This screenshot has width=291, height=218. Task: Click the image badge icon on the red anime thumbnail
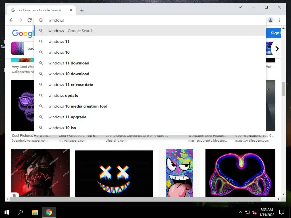14,195
